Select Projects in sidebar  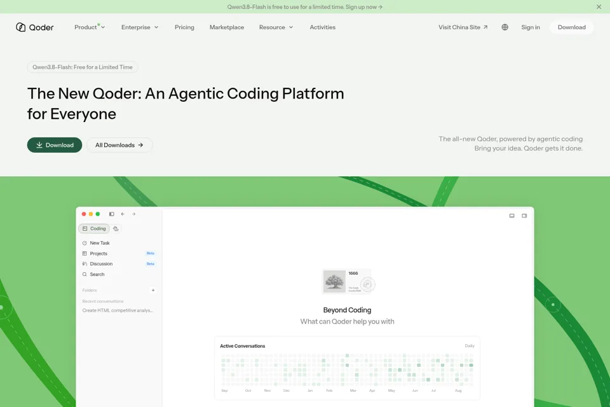[98, 254]
